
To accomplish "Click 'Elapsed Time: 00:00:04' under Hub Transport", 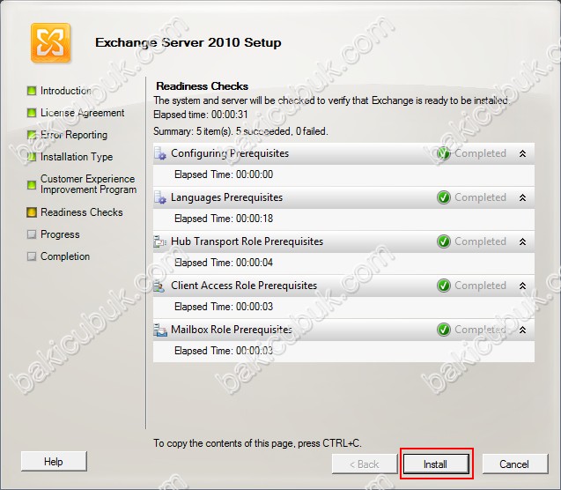I will tap(224, 263).
